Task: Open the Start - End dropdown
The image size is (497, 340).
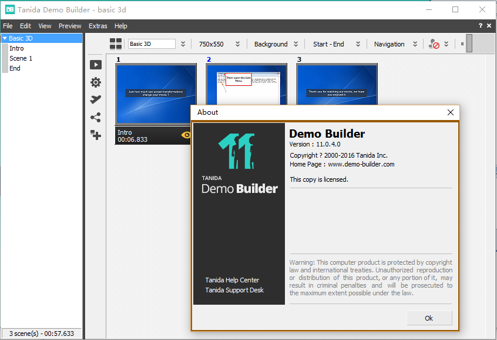Action: click(358, 44)
